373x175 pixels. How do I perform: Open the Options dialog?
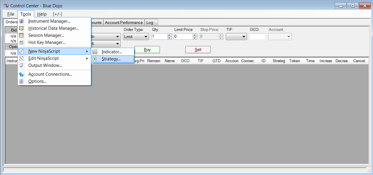[55, 81]
